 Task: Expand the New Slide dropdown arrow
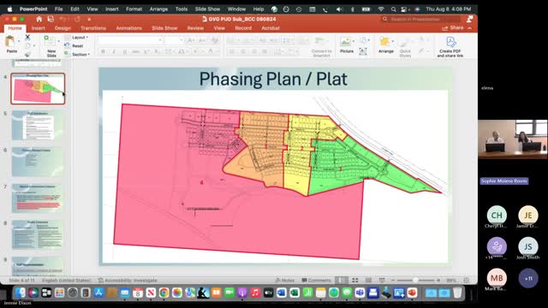point(58,41)
